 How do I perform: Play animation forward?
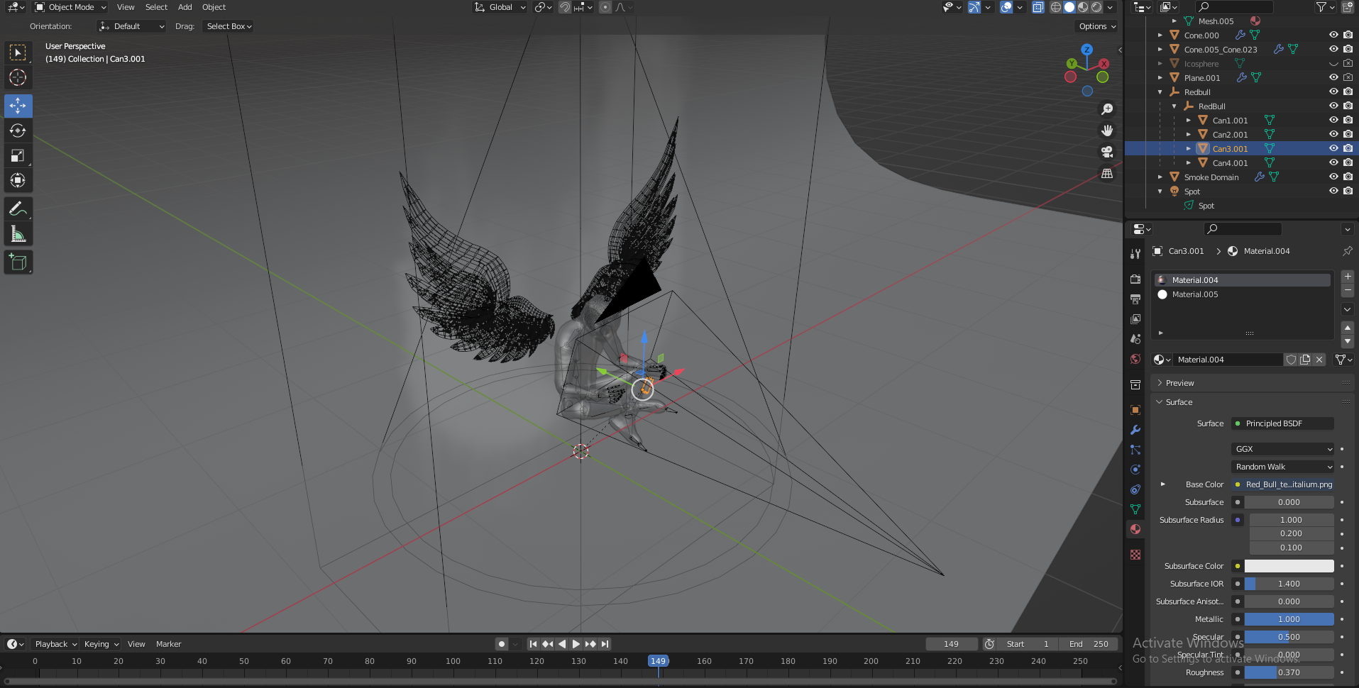coord(576,644)
